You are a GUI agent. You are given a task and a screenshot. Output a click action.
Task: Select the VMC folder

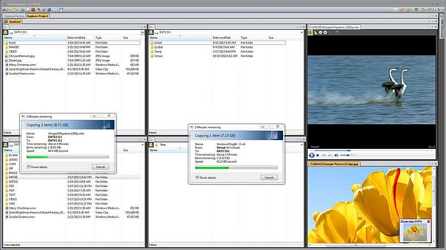click(72, 204)
